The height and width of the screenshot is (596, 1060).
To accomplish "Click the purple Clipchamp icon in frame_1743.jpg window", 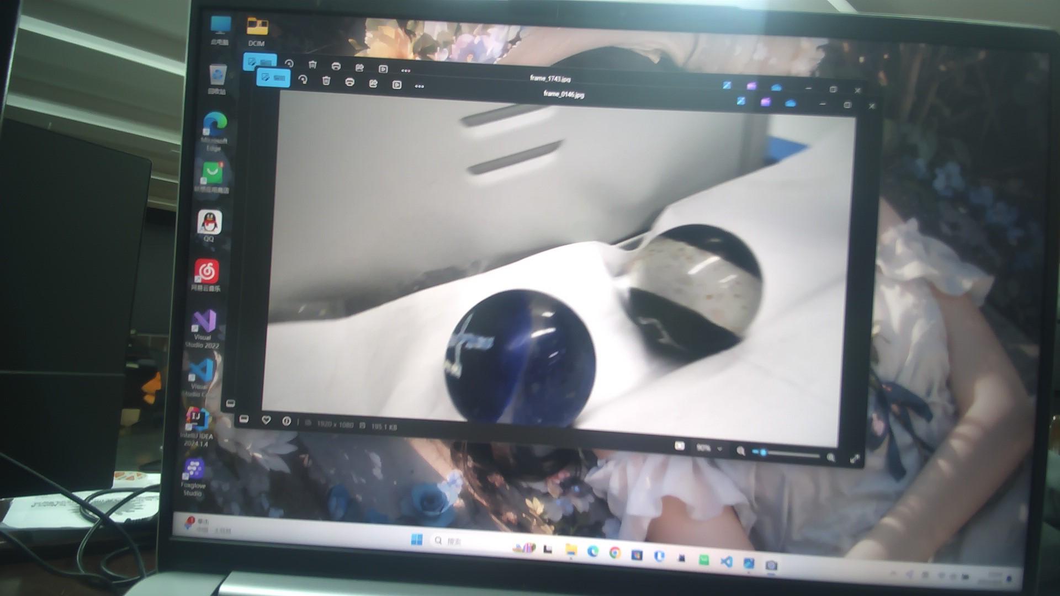I will click(751, 86).
